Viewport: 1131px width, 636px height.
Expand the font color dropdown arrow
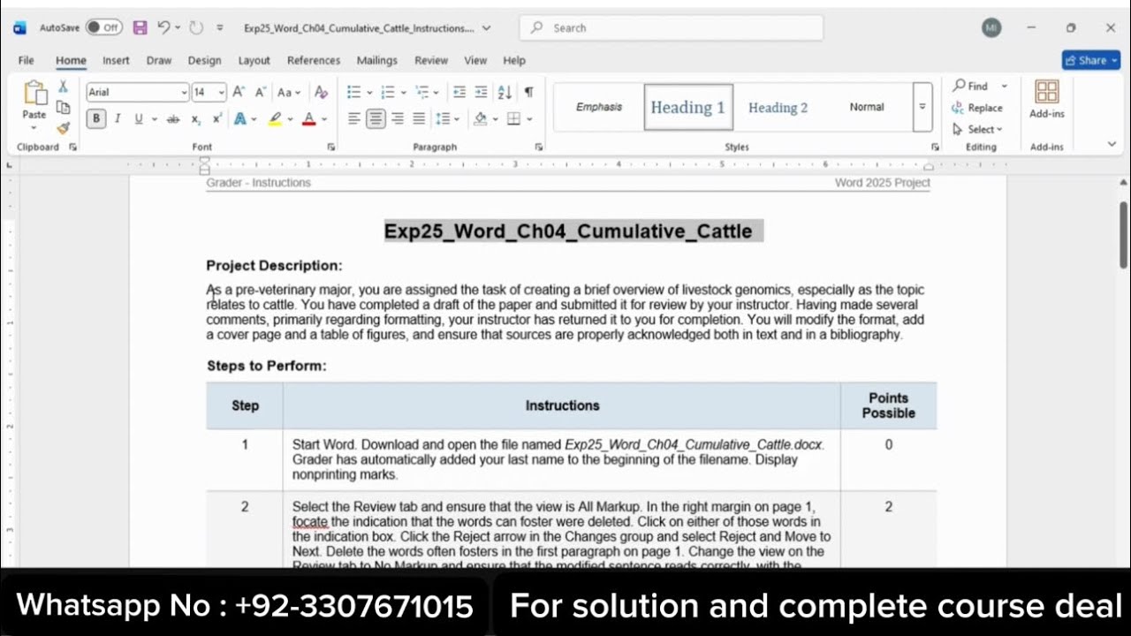click(x=324, y=118)
